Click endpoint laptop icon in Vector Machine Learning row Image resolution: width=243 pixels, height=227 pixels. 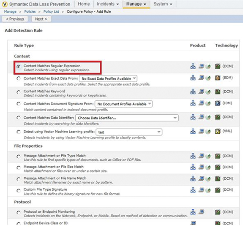pyautogui.click(x=201, y=131)
